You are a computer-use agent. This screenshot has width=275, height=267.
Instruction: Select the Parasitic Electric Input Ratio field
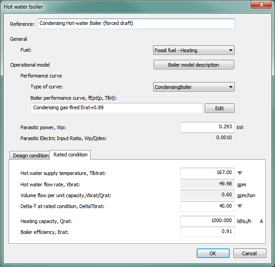click(207, 138)
